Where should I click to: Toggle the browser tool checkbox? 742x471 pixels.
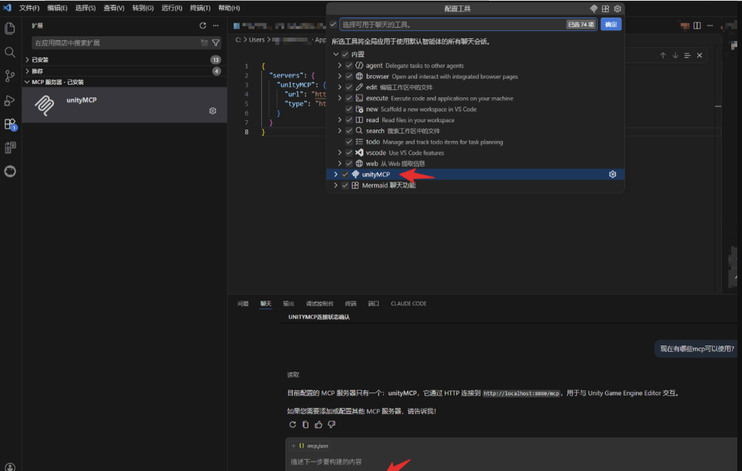click(349, 76)
